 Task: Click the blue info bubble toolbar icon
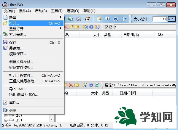(x=107, y=19)
